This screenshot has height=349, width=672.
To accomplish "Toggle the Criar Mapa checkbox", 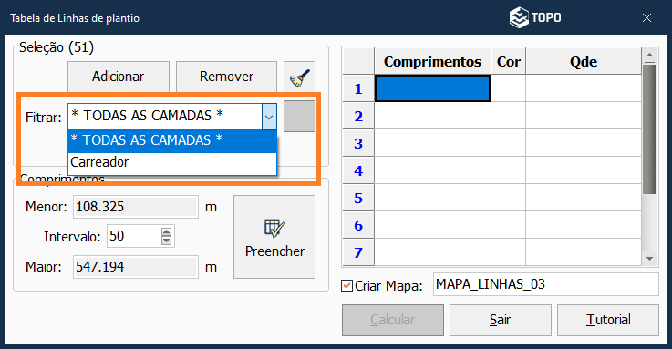I will [346, 285].
